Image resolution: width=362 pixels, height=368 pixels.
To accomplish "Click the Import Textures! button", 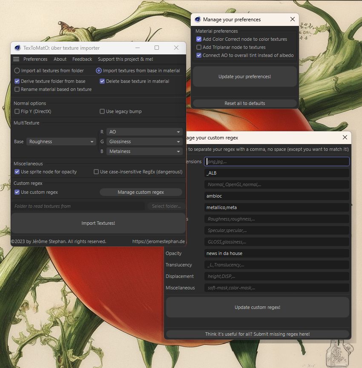I will click(x=98, y=223).
